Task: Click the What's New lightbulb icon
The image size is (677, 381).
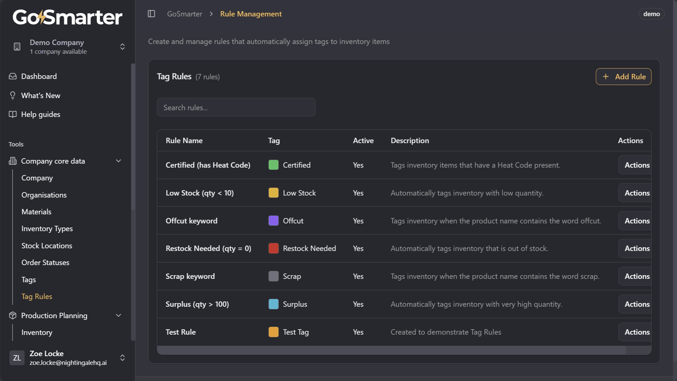Action: coord(12,95)
